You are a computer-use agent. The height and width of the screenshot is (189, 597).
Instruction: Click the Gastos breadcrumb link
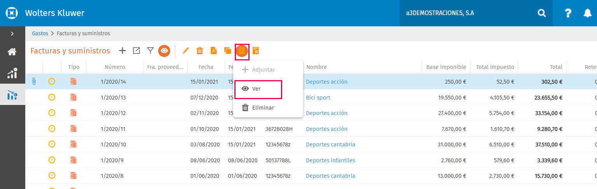click(40, 33)
